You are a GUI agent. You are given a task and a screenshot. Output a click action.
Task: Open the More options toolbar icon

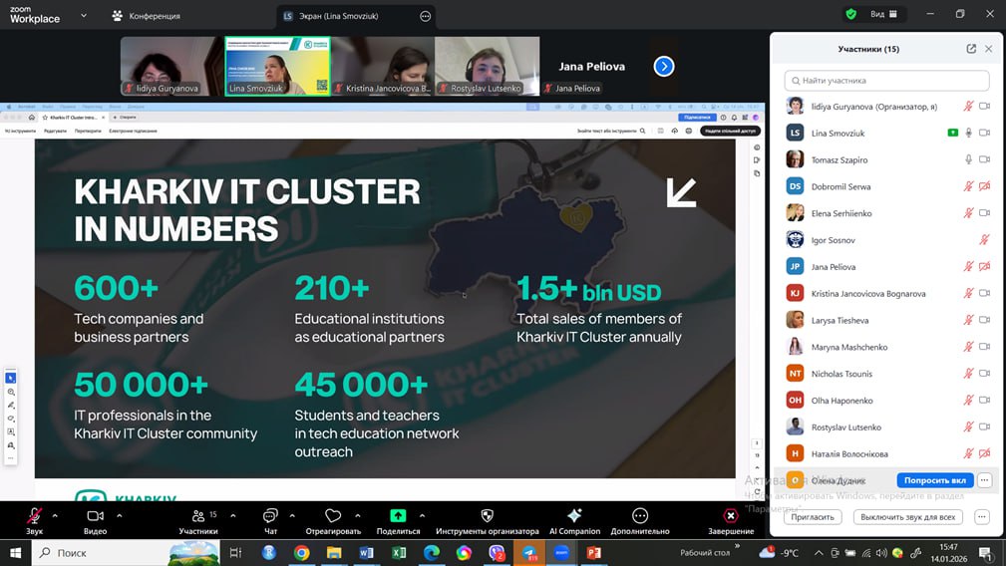640,515
